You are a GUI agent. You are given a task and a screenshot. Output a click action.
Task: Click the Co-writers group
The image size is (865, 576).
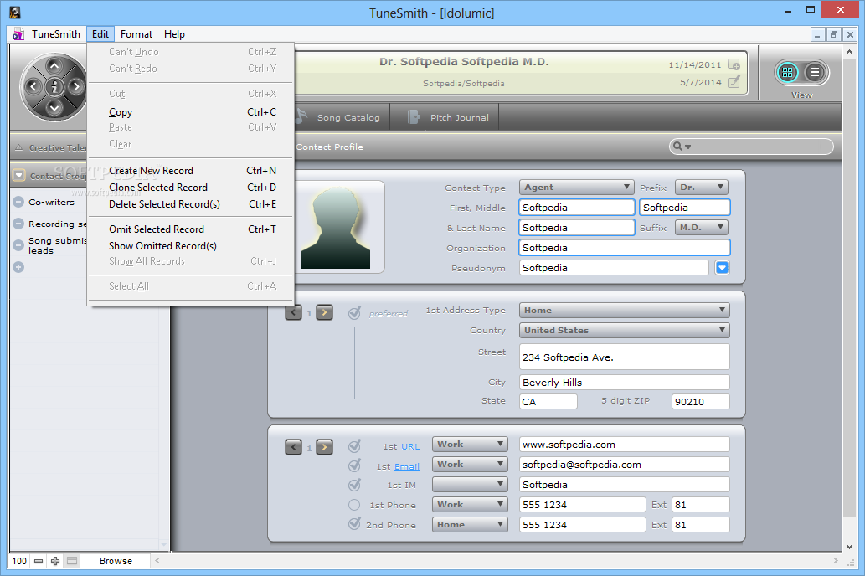(51, 202)
